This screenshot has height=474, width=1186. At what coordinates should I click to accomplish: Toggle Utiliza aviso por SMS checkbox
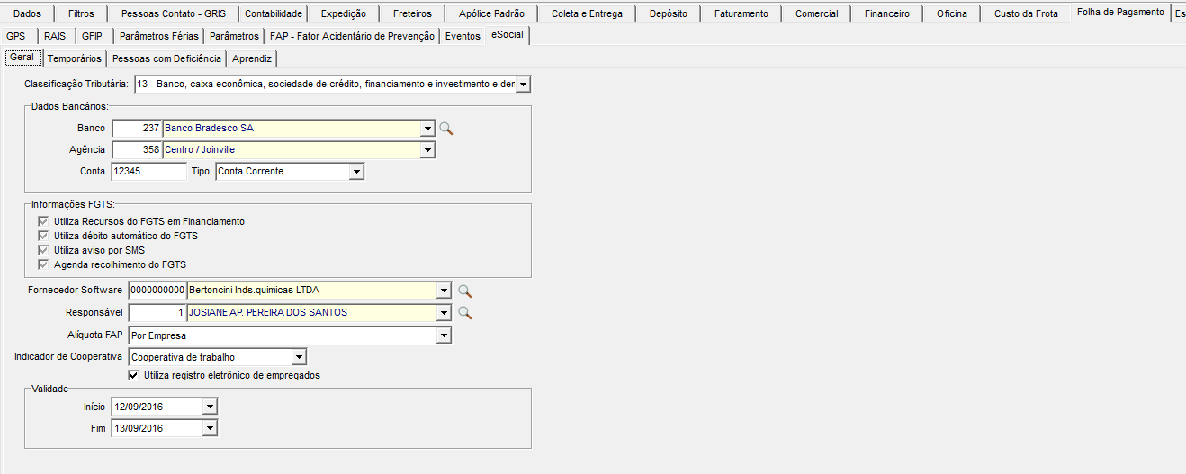(x=42, y=250)
